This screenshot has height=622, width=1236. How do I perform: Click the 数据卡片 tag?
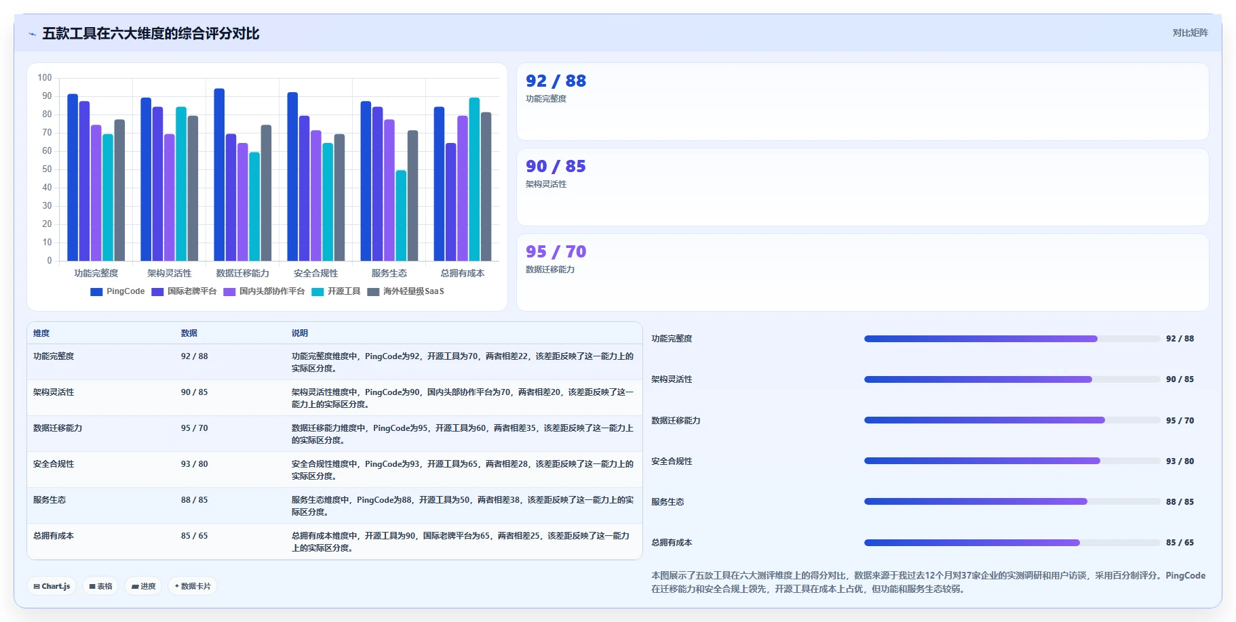[x=193, y=586]
